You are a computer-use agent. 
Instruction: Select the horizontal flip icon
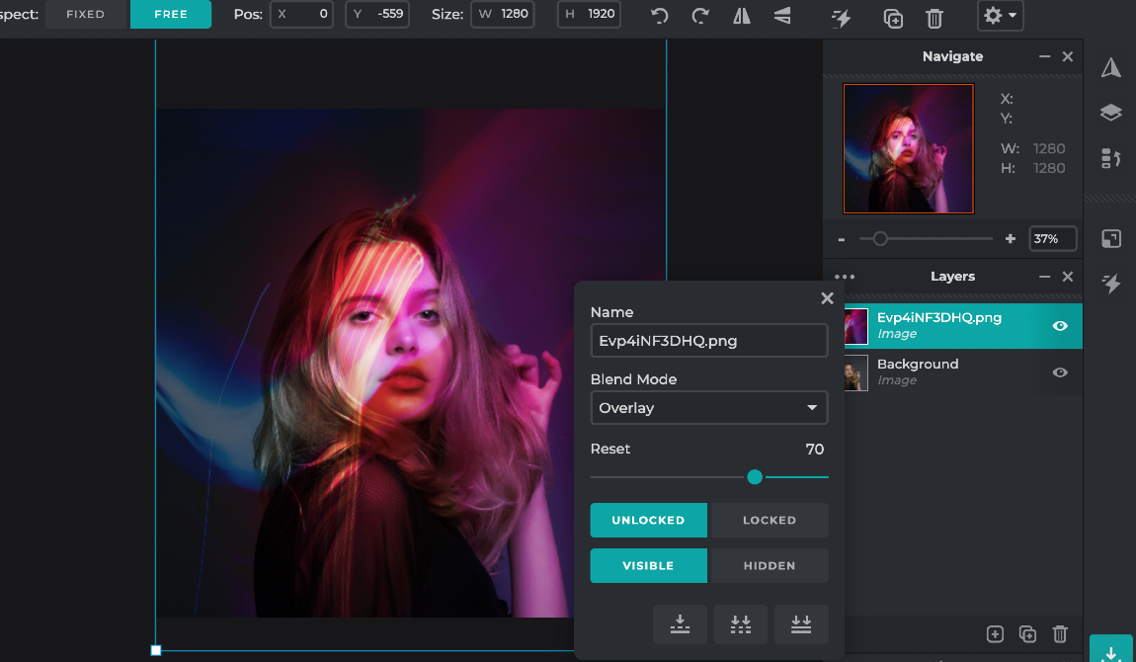pyautogui.click(x=741, y=16)
